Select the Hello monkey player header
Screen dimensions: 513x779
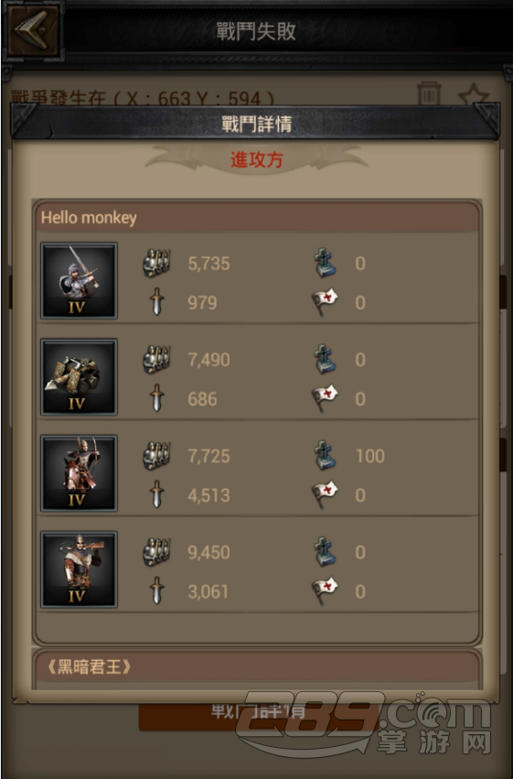coord(257,217)
